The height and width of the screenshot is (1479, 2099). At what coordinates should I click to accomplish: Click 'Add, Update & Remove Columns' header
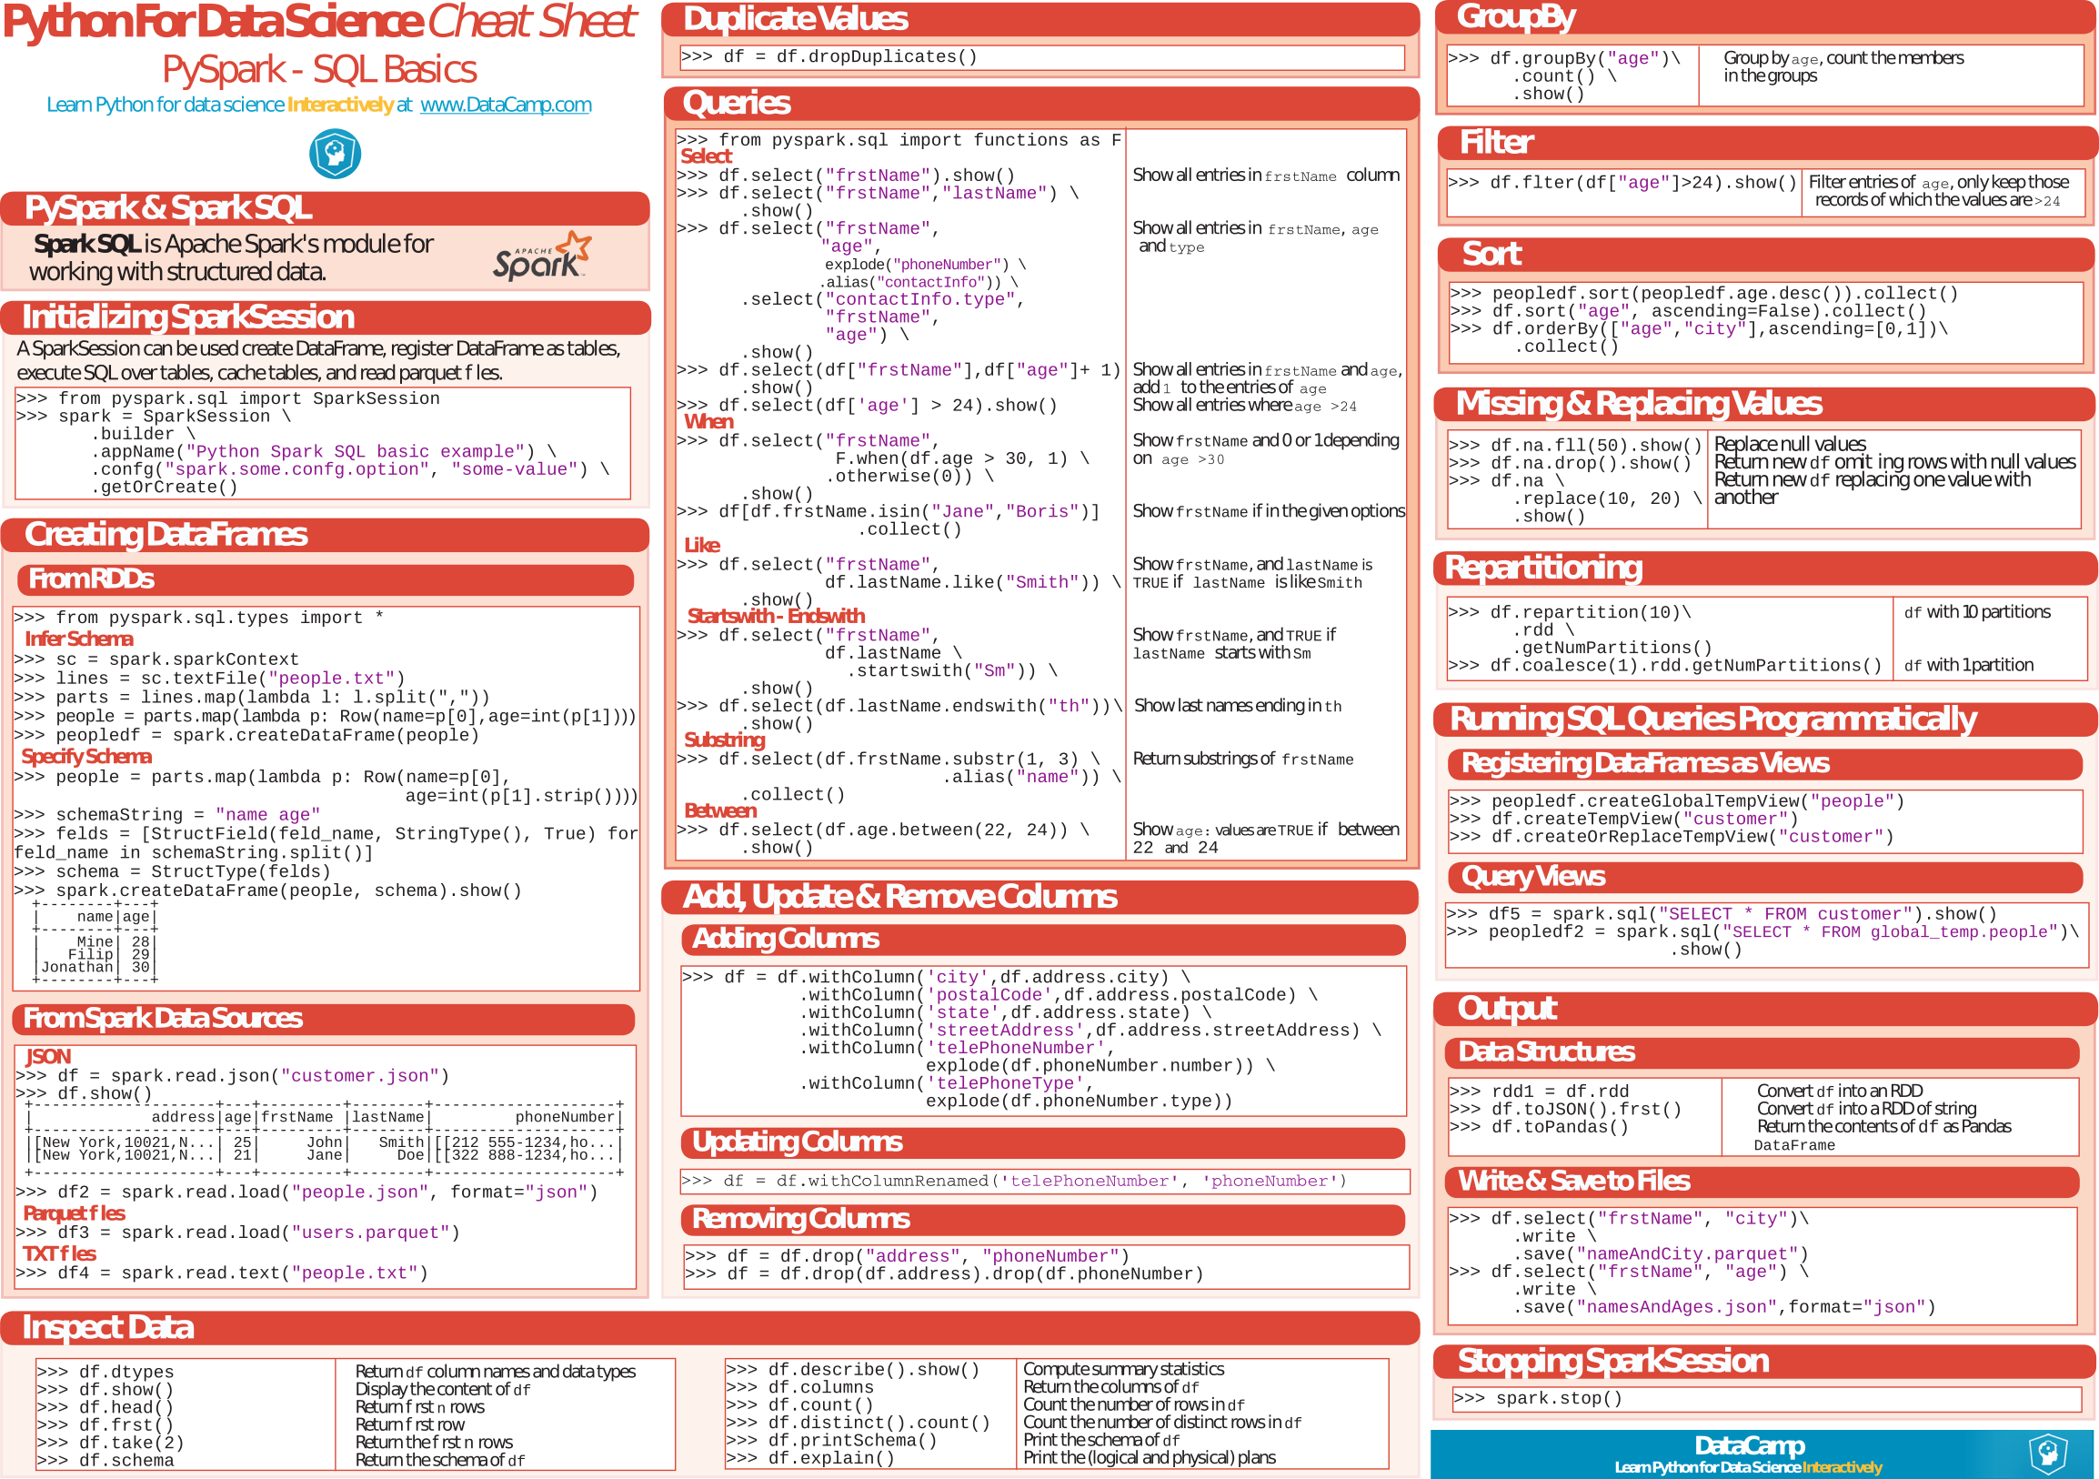1040,897
